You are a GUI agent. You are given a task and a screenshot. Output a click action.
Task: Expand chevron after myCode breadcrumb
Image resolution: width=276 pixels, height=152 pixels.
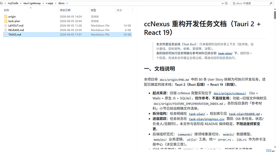pyautogui.click(x=21, y=3)
